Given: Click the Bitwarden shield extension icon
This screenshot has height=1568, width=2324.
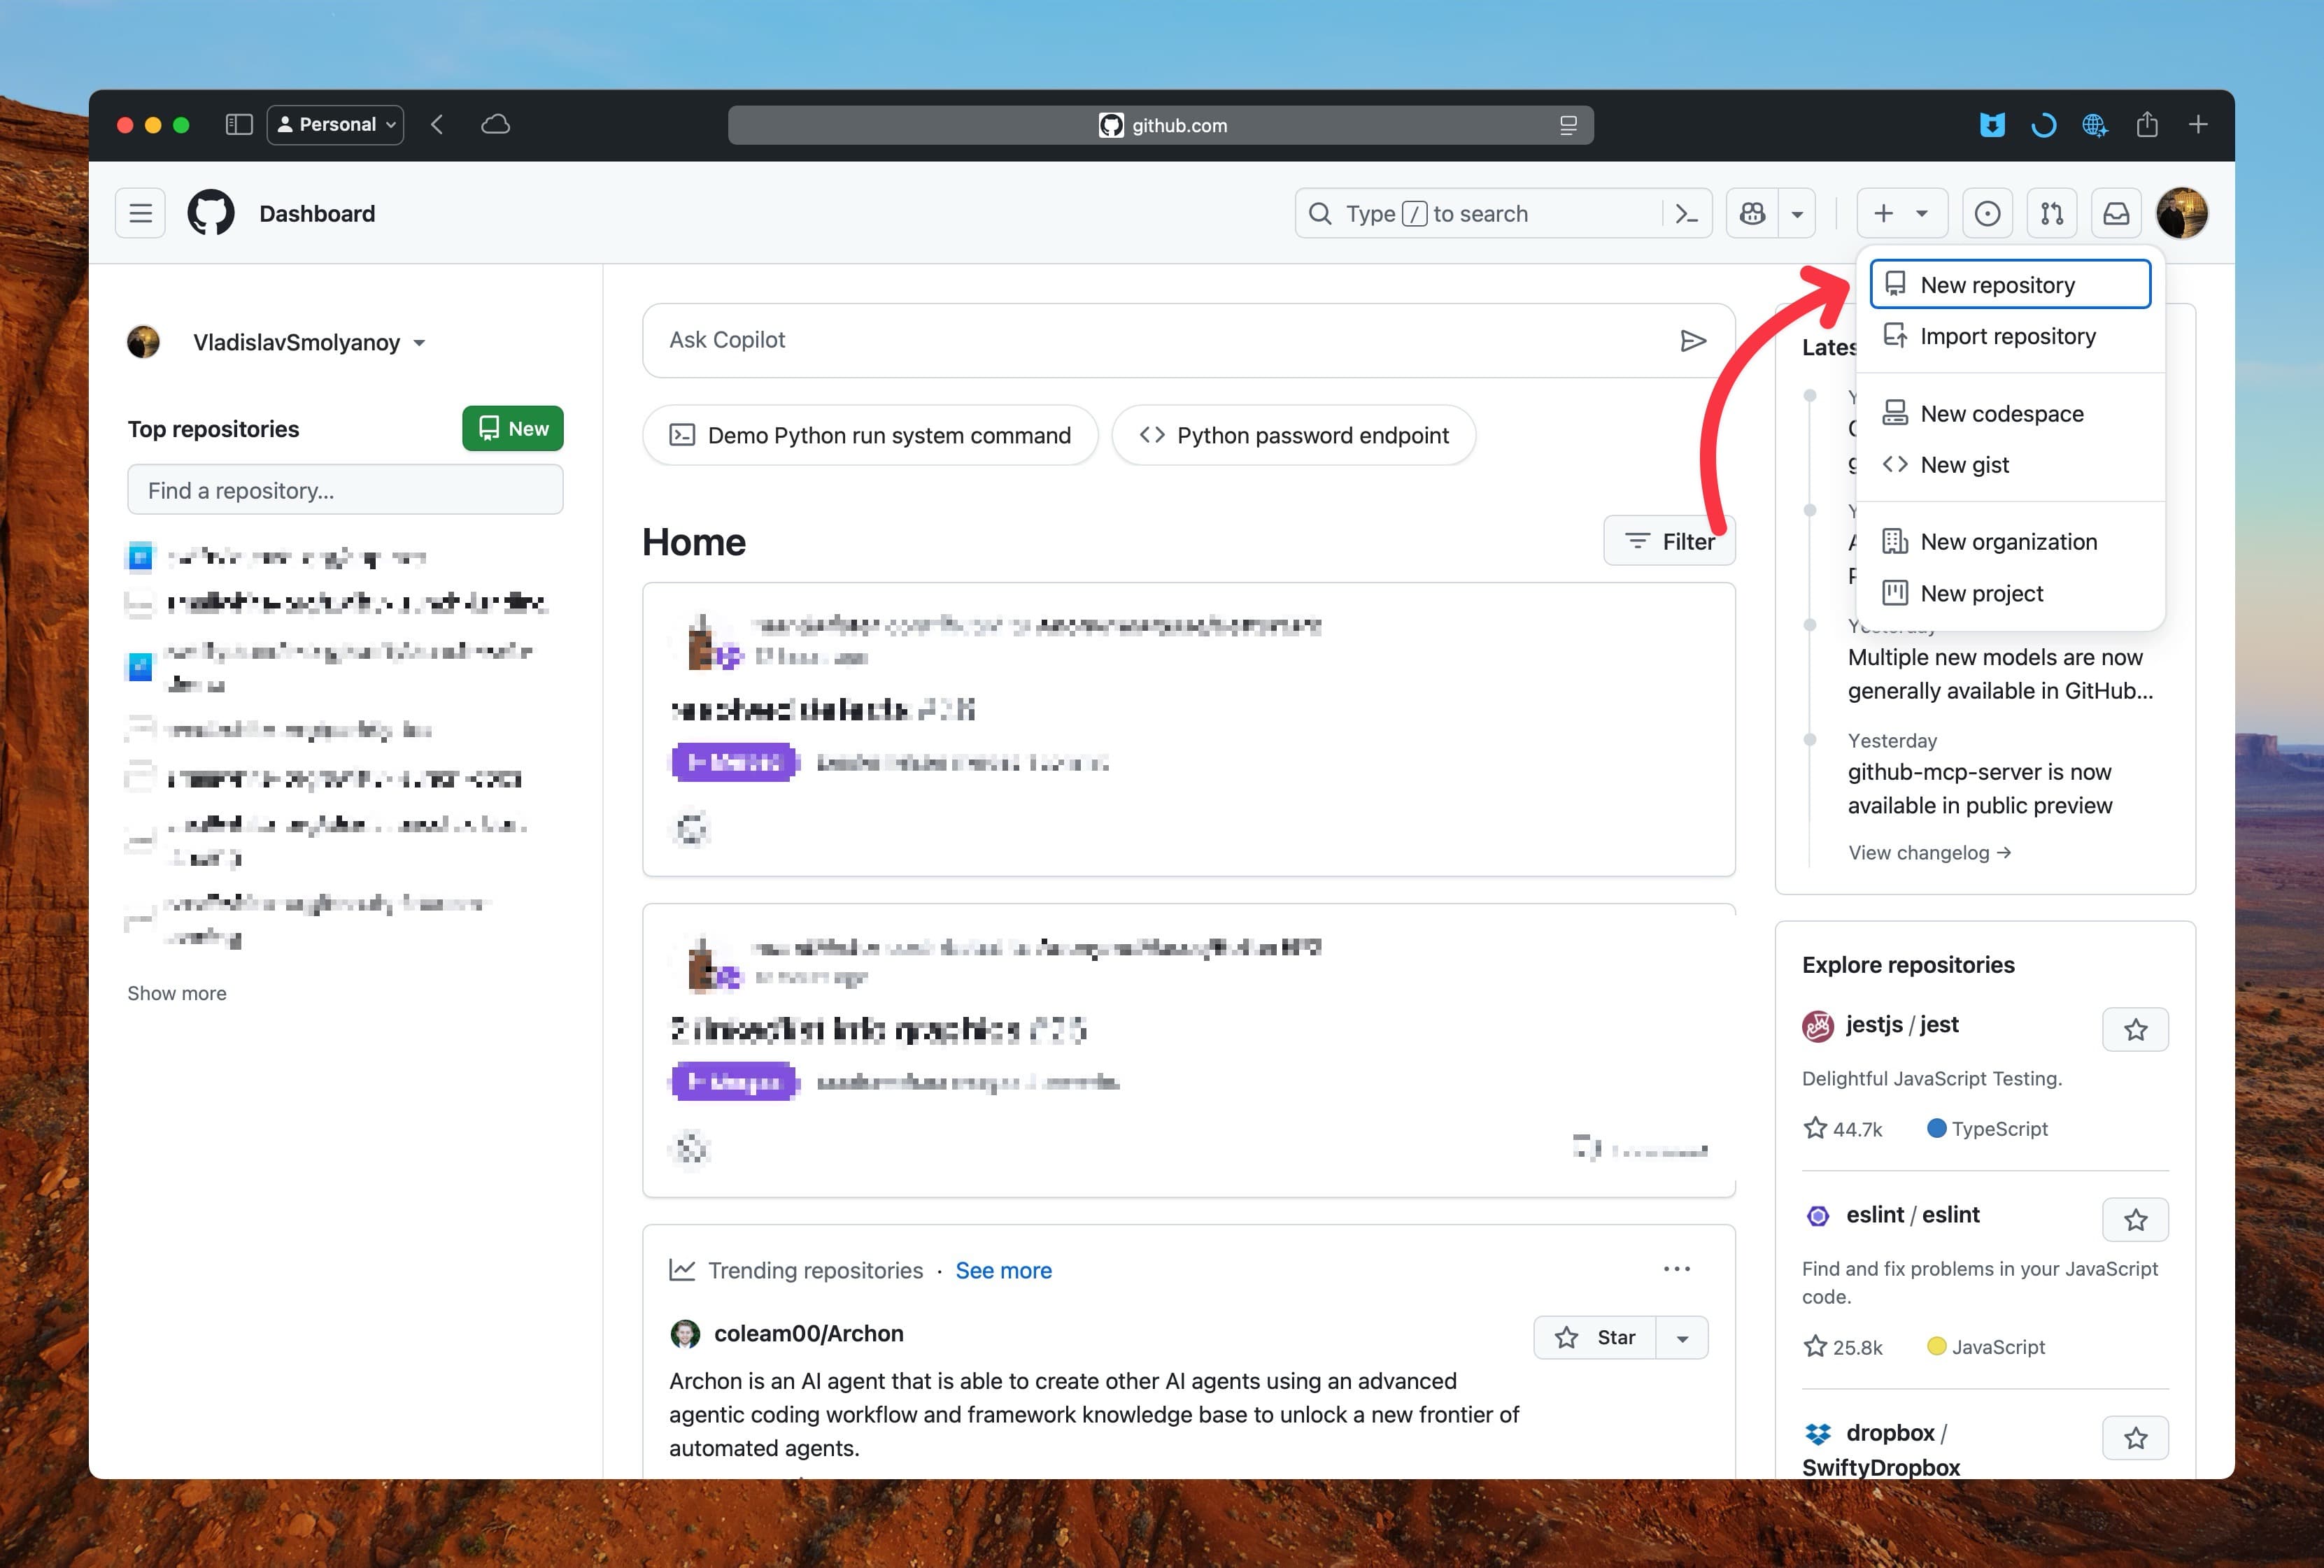Looking at the screenshot, I should pyautogui.click(x=1992, y=125).
